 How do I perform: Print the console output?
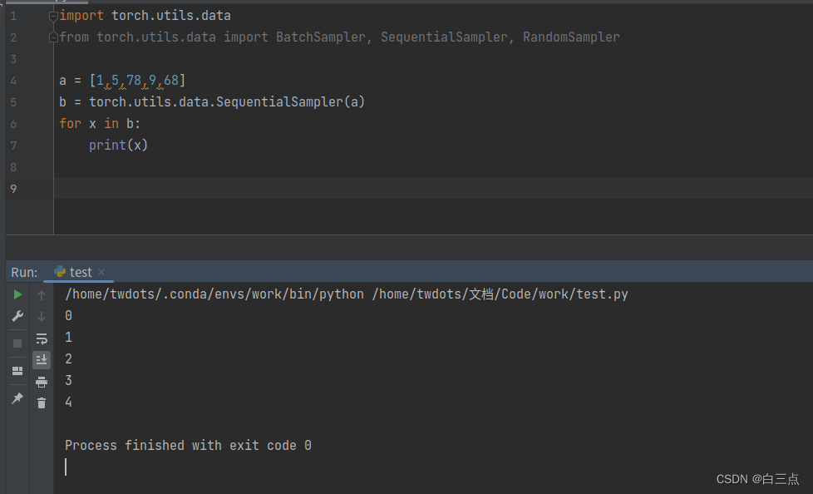point(42,382)
